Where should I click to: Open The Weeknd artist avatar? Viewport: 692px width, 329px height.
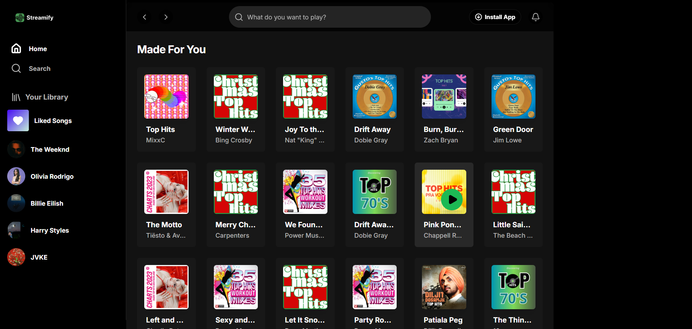click(16, 149)
